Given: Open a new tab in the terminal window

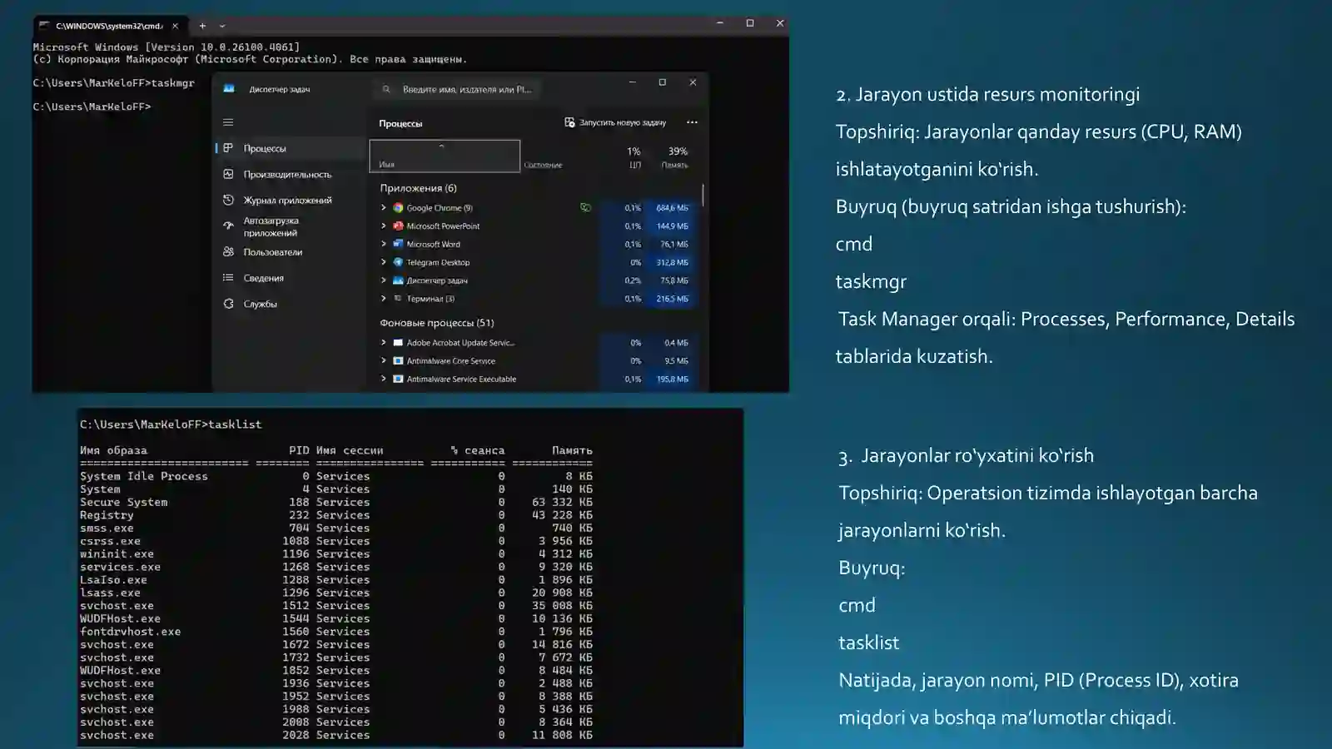Looking at the screenshot, I should click(x=202, y=26).
